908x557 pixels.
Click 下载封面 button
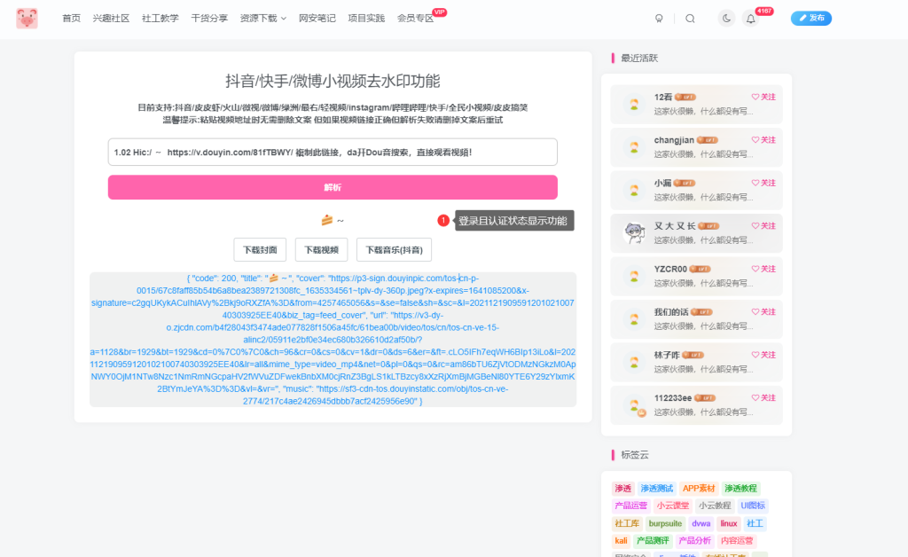pos(260,249)
